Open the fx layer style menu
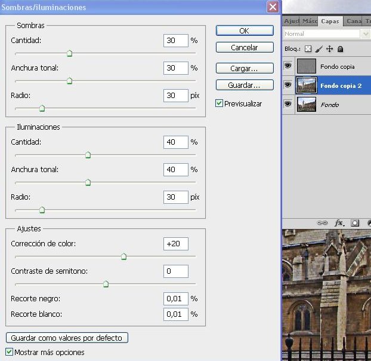 point(339,222)
